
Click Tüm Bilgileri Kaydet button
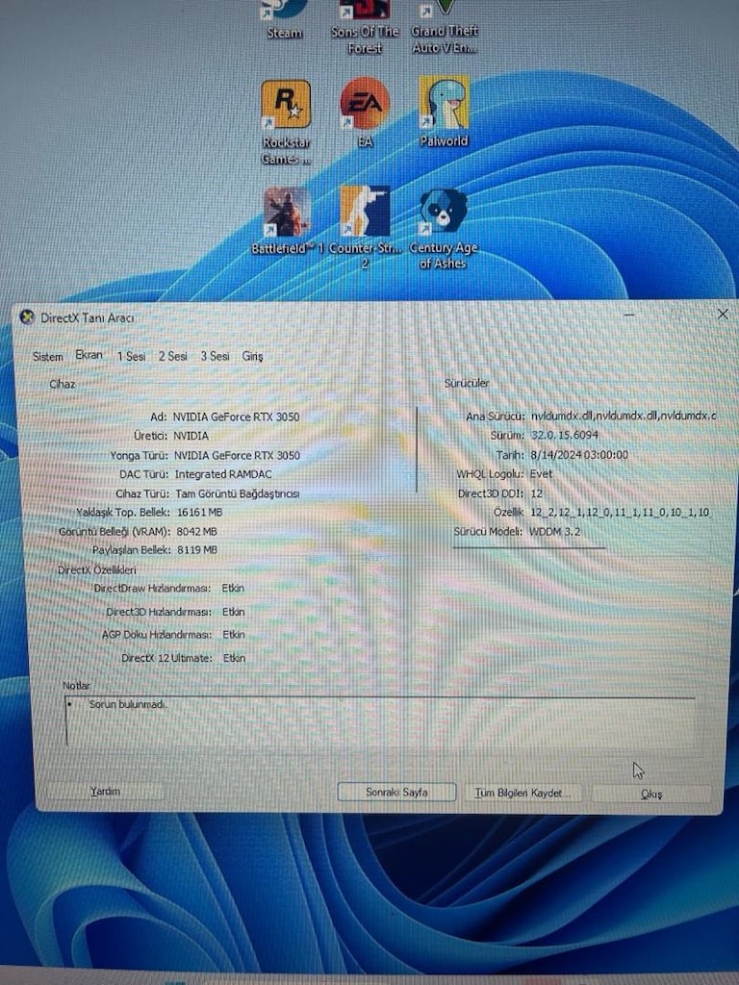(522, 793)
